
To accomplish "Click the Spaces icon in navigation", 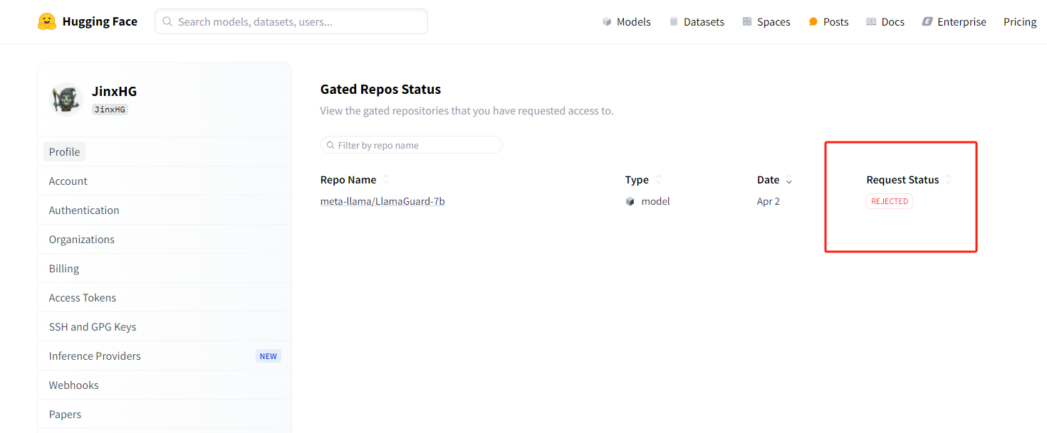I will [x=747, y=22].
